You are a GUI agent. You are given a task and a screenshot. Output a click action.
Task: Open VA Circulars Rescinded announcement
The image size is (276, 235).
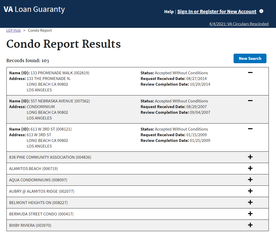pos(239,24)
